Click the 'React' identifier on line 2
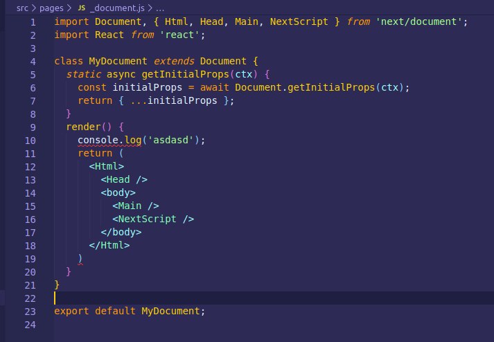This screenshot has width=494, height=342. (x=109, y=35)
